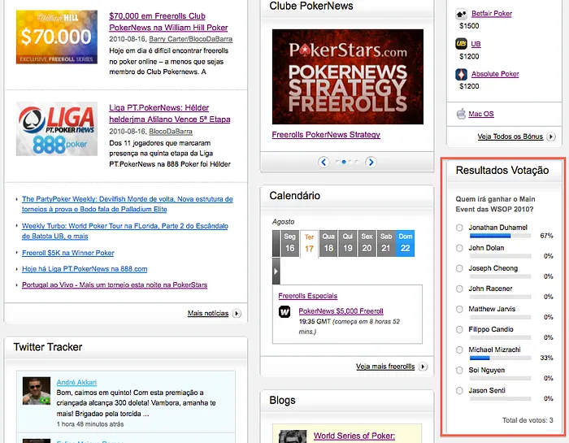The image size is (569, 443).
Task: Click the carousel previous arrow under Clube PokerNews
Action: (324, 162)
